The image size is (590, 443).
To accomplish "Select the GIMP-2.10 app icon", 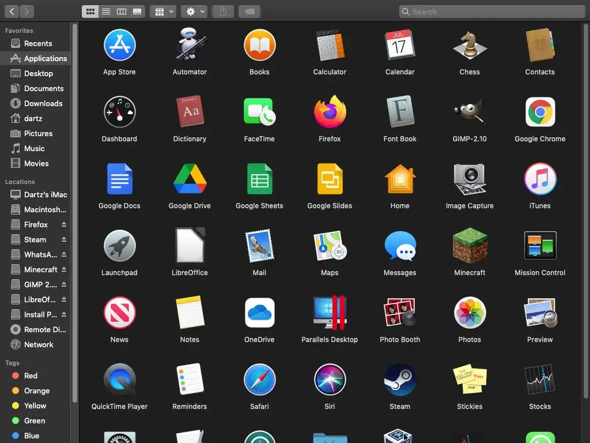I will coord(470,112).
